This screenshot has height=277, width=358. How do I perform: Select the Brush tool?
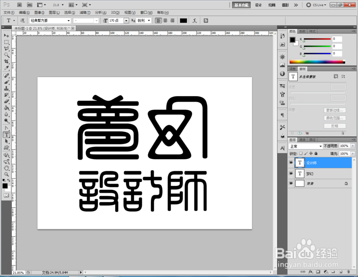[6, 82]
